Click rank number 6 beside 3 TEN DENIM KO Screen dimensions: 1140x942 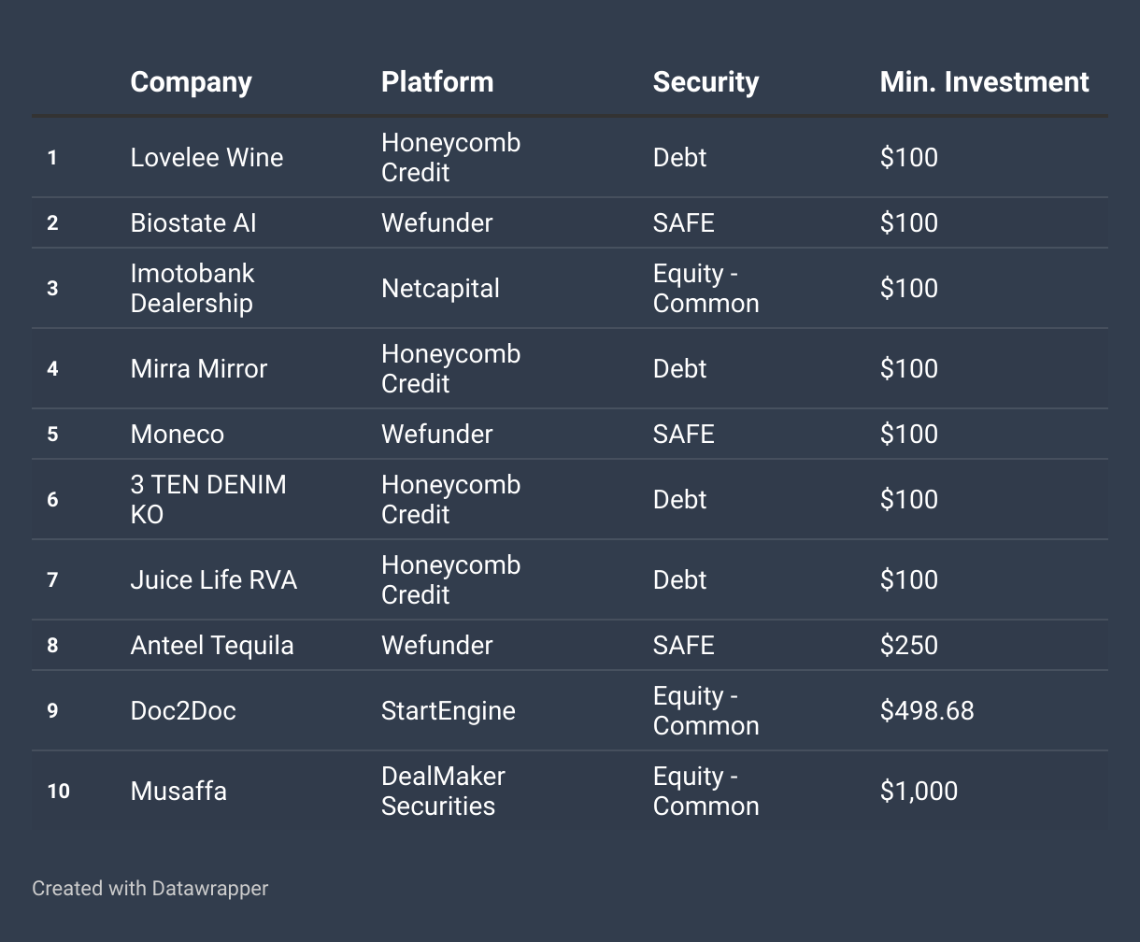pos(52,499)
